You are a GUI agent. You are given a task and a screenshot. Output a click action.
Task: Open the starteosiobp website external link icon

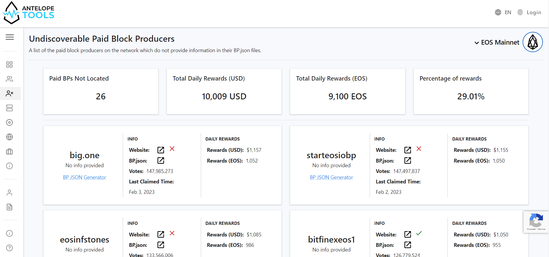(x=408, y=150)
